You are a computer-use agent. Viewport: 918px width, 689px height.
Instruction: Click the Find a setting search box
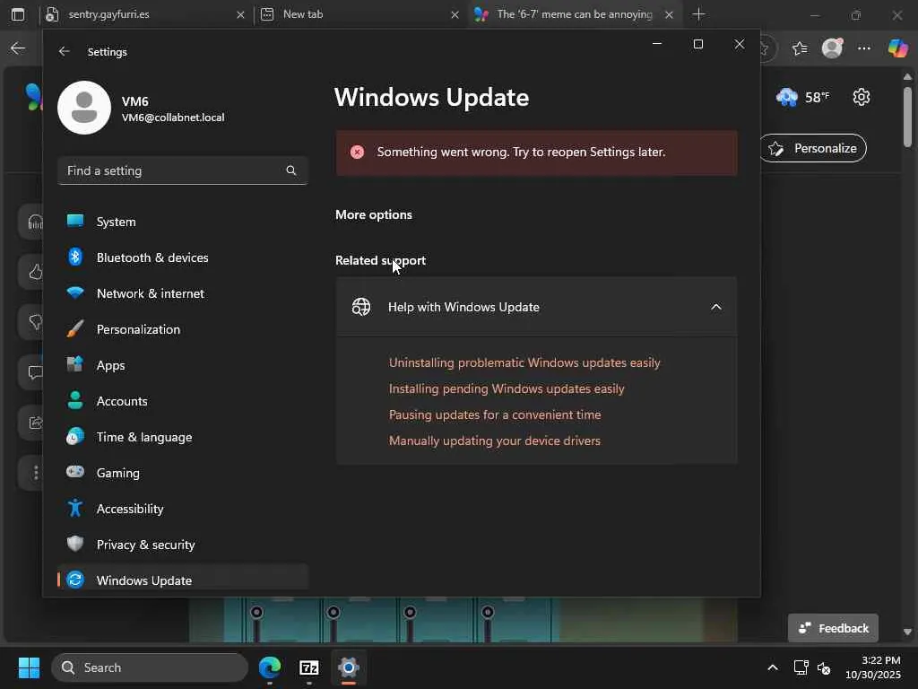point(183,170)
